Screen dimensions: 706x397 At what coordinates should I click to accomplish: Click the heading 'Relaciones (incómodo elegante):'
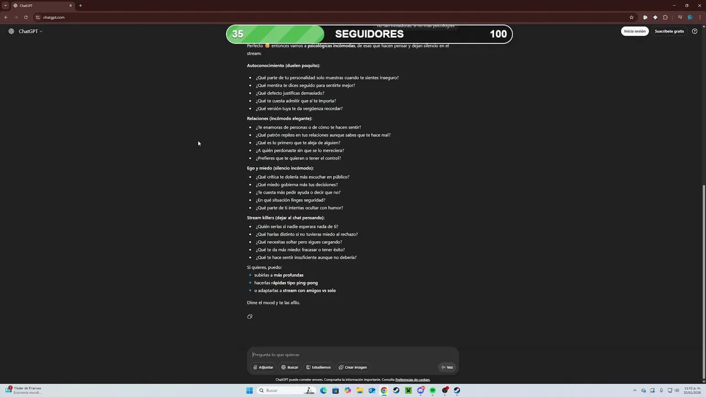point(280,119)
